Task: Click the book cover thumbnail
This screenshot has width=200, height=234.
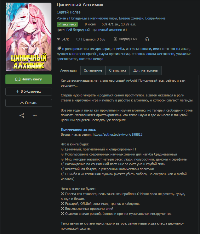Action: coord(29,37)
